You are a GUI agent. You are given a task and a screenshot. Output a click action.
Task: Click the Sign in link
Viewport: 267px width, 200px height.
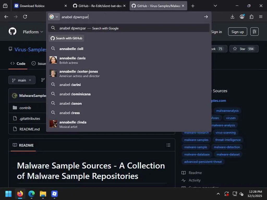point(216,32)
